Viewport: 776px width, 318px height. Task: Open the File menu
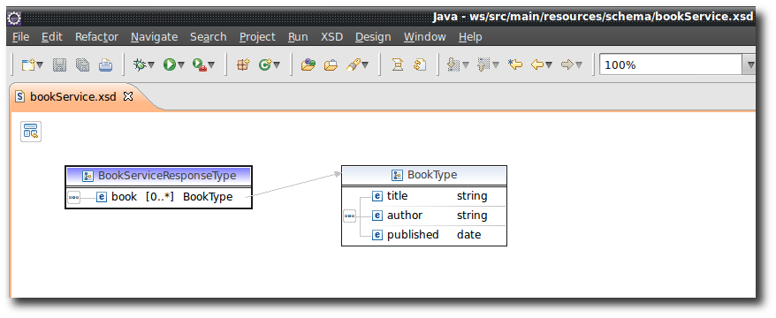[21, 36]
